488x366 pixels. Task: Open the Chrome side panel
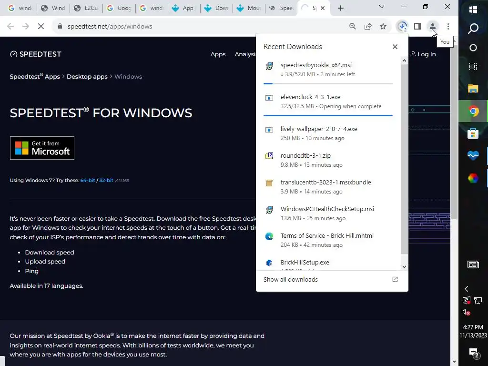tap(417, 27)
